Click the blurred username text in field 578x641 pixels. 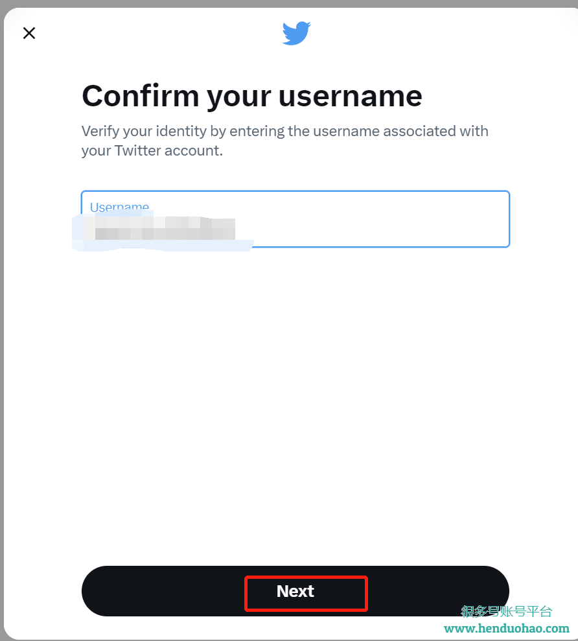162,229
